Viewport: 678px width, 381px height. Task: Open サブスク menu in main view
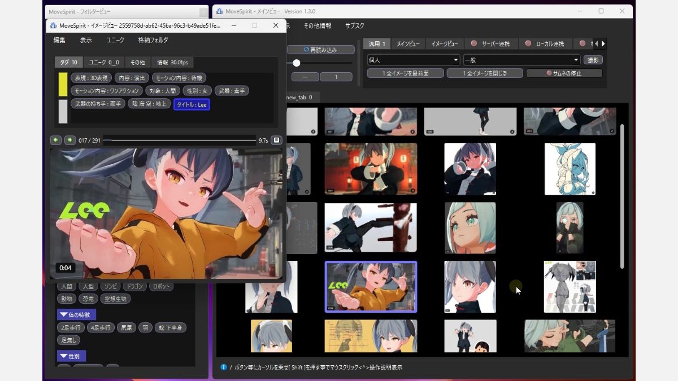(x=355, y=26)
